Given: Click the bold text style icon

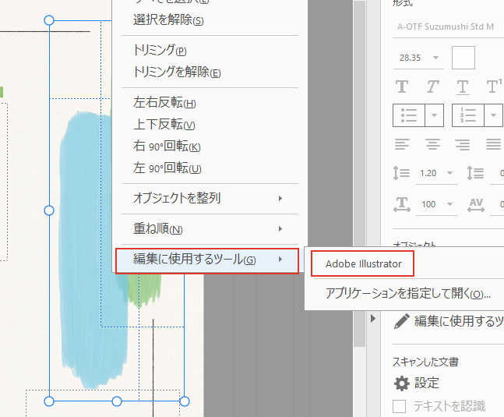Looking at the screenshot, I should (x=402, y=87).
